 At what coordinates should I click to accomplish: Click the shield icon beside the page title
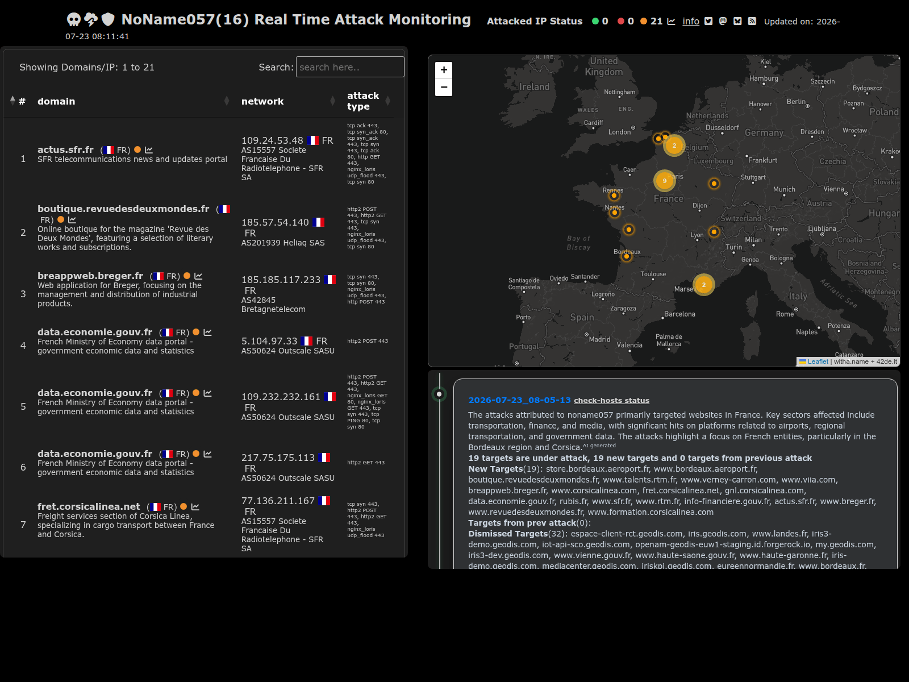tap(108, 20)
